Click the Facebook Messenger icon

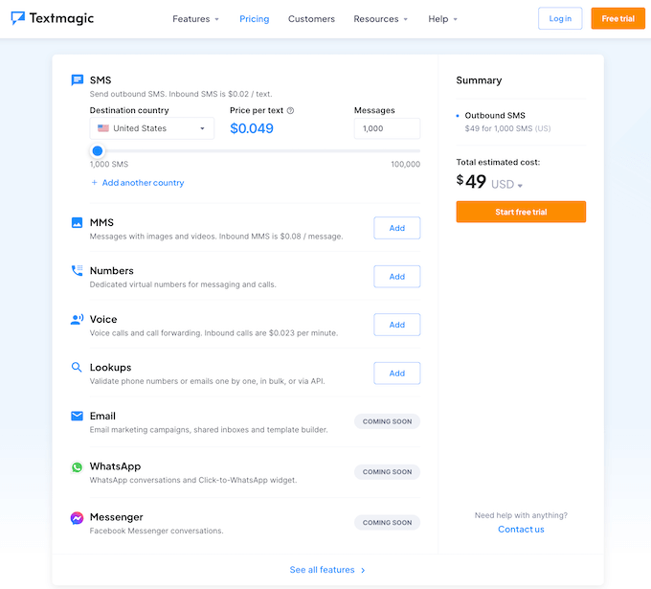pyautogui.click(x=77, y=518)
